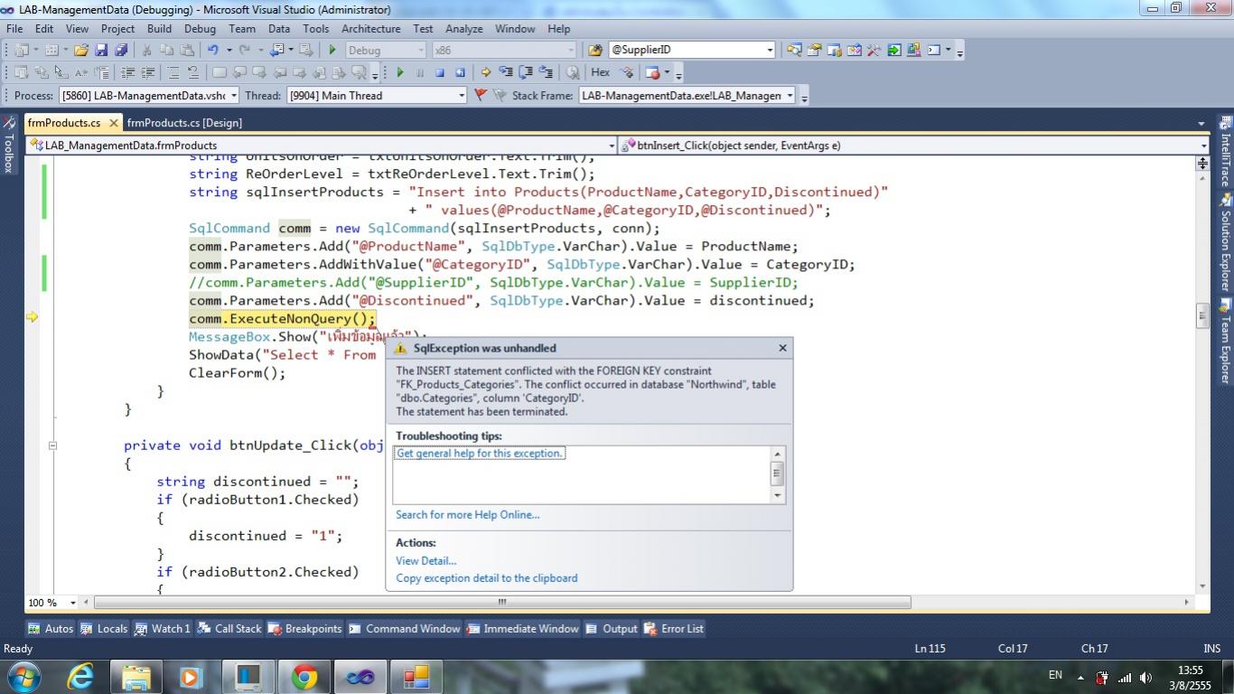This screenshot has height=694, width=1234.
Task: Open Windows Explorer from the taskbar
Action: pos(136,676)
